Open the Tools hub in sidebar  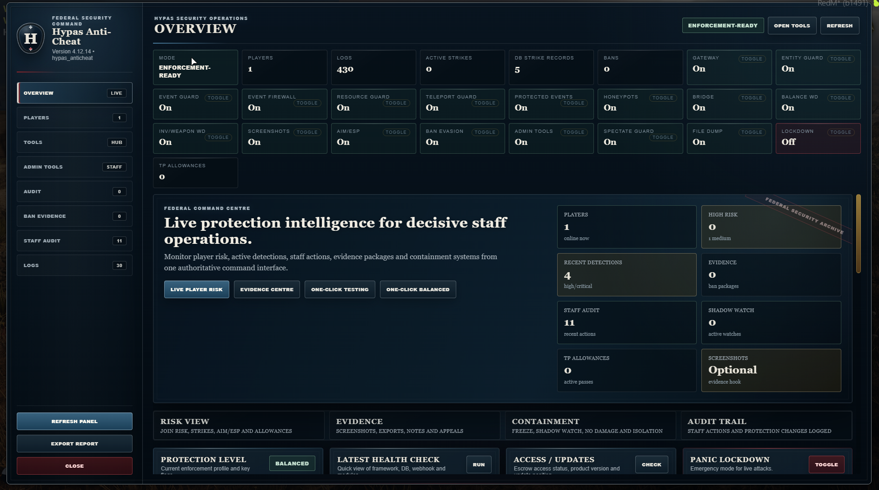click(x=74, y=142)
